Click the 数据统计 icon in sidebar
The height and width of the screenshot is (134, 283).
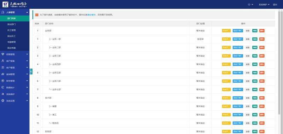pos(3,87)
